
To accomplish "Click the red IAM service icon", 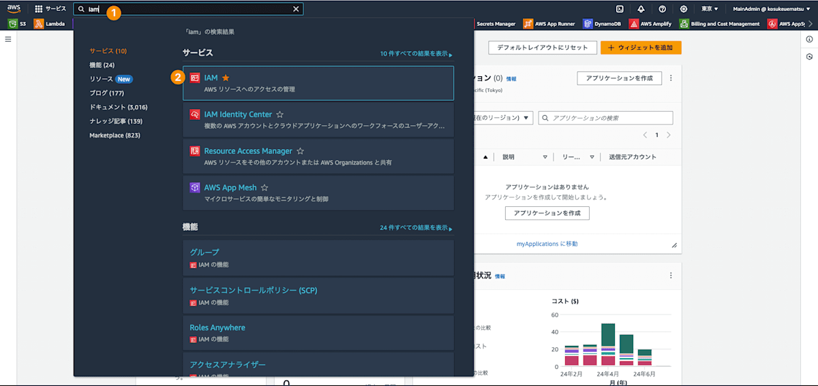I will tap(194, 78).
